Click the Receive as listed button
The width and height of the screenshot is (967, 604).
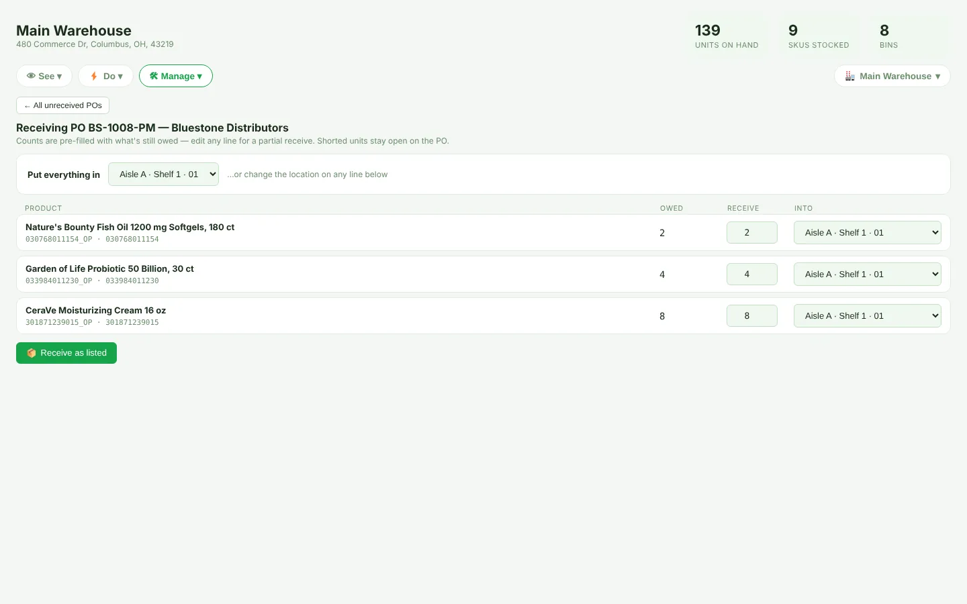66,353
